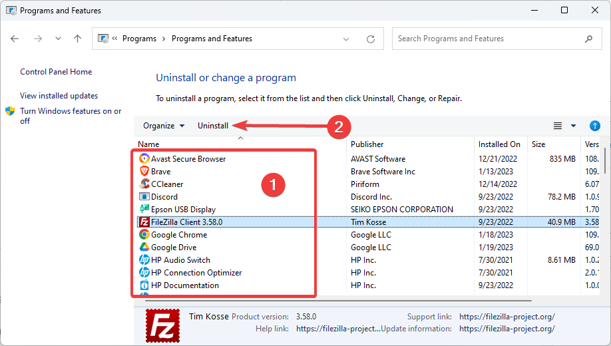Open the FileZilla support link
This screenshot has width=611, height=346.
coord(507,316)
